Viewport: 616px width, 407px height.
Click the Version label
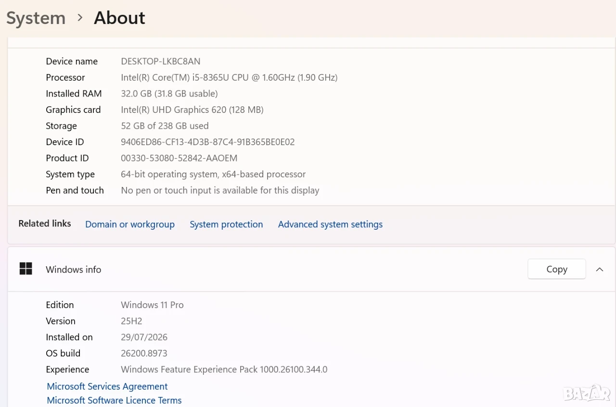click(61, 321)
